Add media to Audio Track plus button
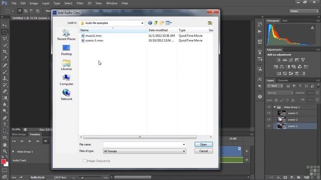This screenshot has height=180, width=321. pos(247,160)
